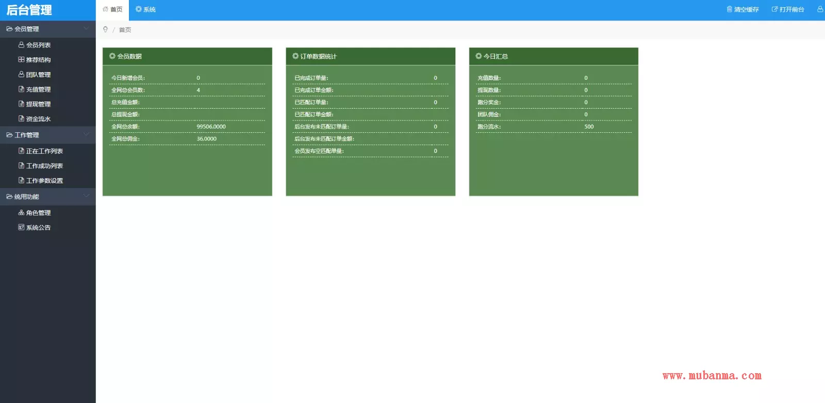Click the grid icon next to 推荐结构
The width and height of the screenshot is (825, 403).
point(21,60)
